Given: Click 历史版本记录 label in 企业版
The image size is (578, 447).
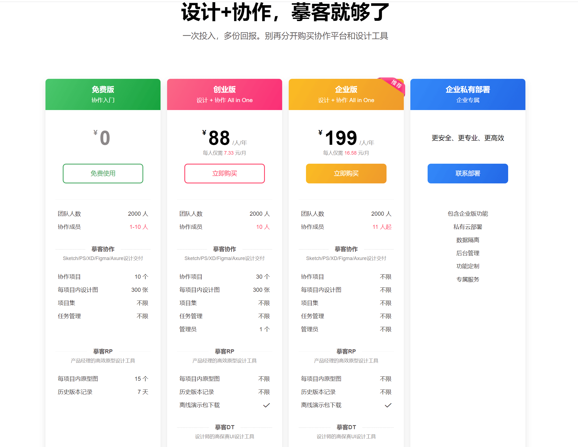Looking at the screenshot, I should coord(318,392).
